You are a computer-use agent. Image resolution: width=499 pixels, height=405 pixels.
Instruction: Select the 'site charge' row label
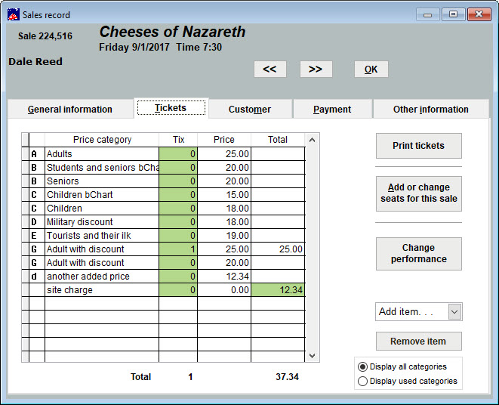coord(102,290)
